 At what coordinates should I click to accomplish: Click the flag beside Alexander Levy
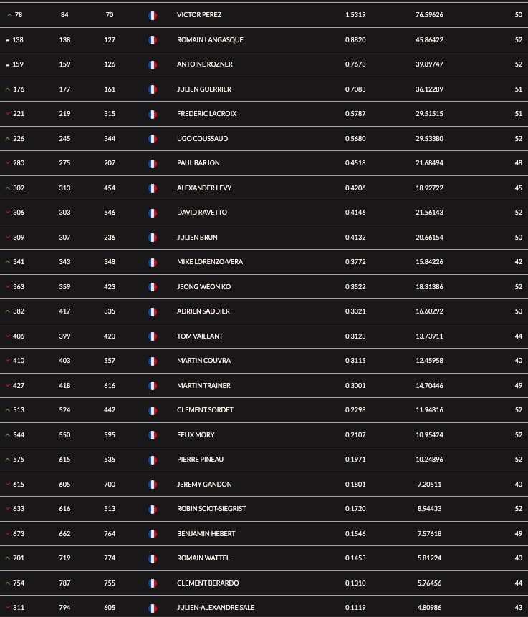pos(153,188)
